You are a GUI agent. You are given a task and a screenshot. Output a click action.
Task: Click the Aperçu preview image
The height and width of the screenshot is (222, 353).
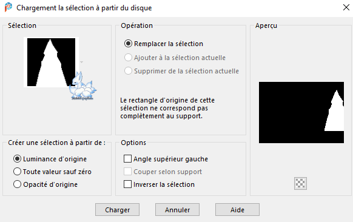coord(301,112)
